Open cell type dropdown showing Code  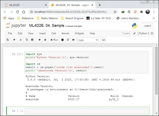coord(88,40)
